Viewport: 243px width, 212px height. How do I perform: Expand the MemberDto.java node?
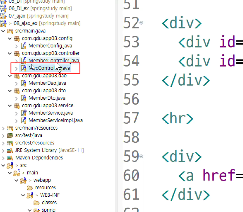[16, 98]
